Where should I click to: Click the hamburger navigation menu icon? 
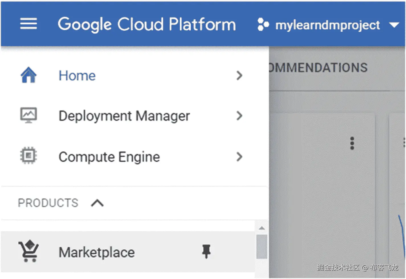28,24
